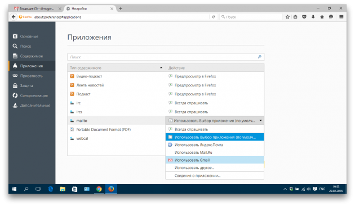Click the Действие column header
This screenshot has height=206, width=355.
215,68
